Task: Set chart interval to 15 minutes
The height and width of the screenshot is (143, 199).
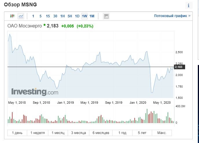Action: (x=48, y=16)
